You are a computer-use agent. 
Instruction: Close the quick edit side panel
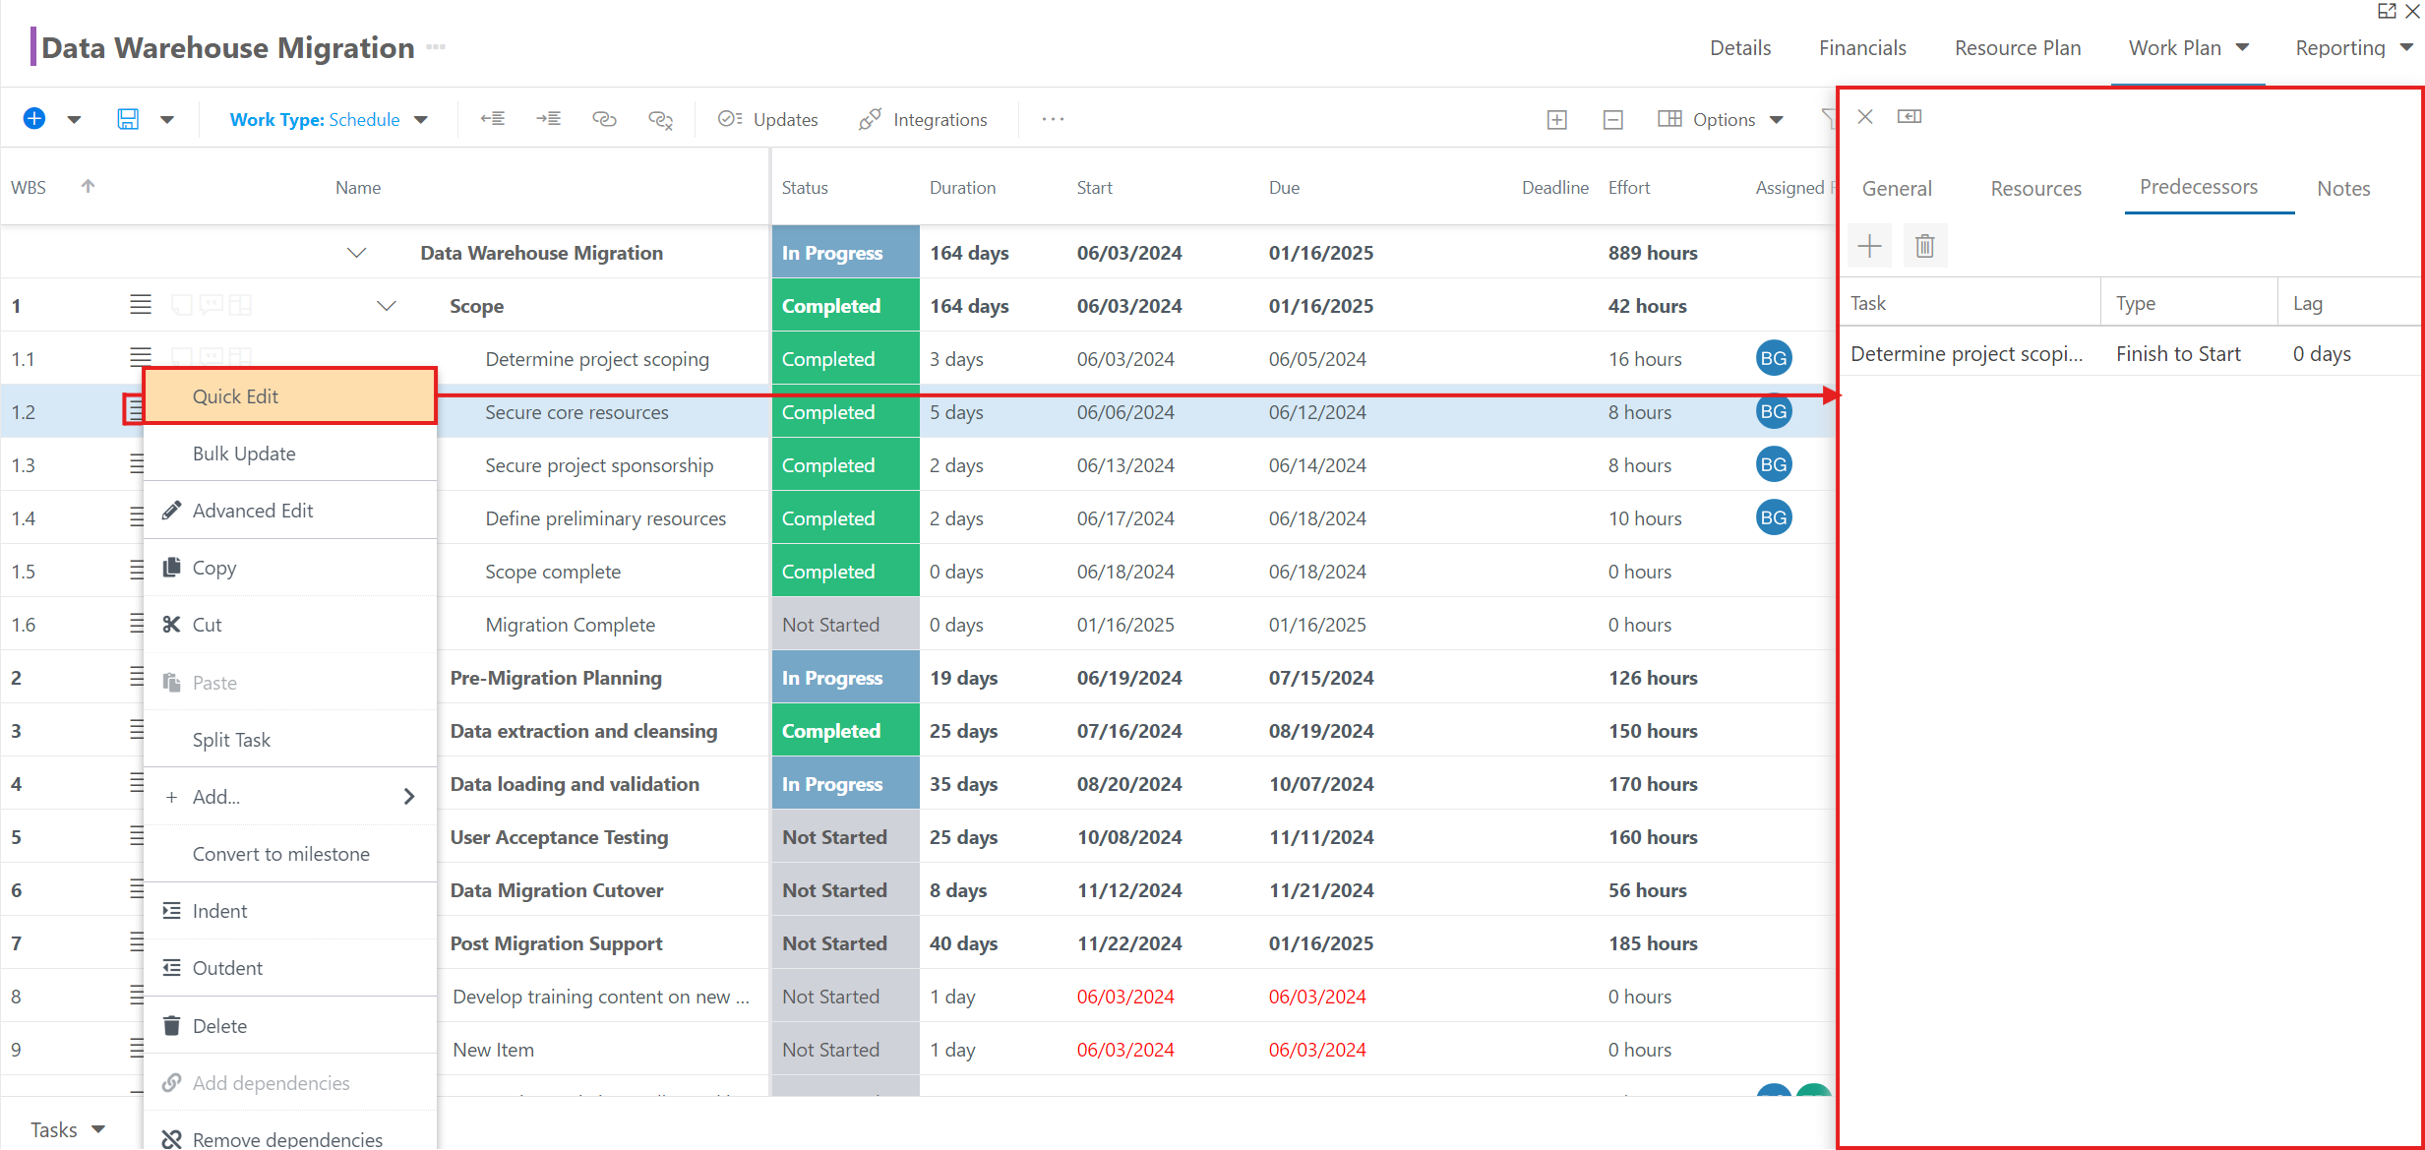coord(1865,117)
